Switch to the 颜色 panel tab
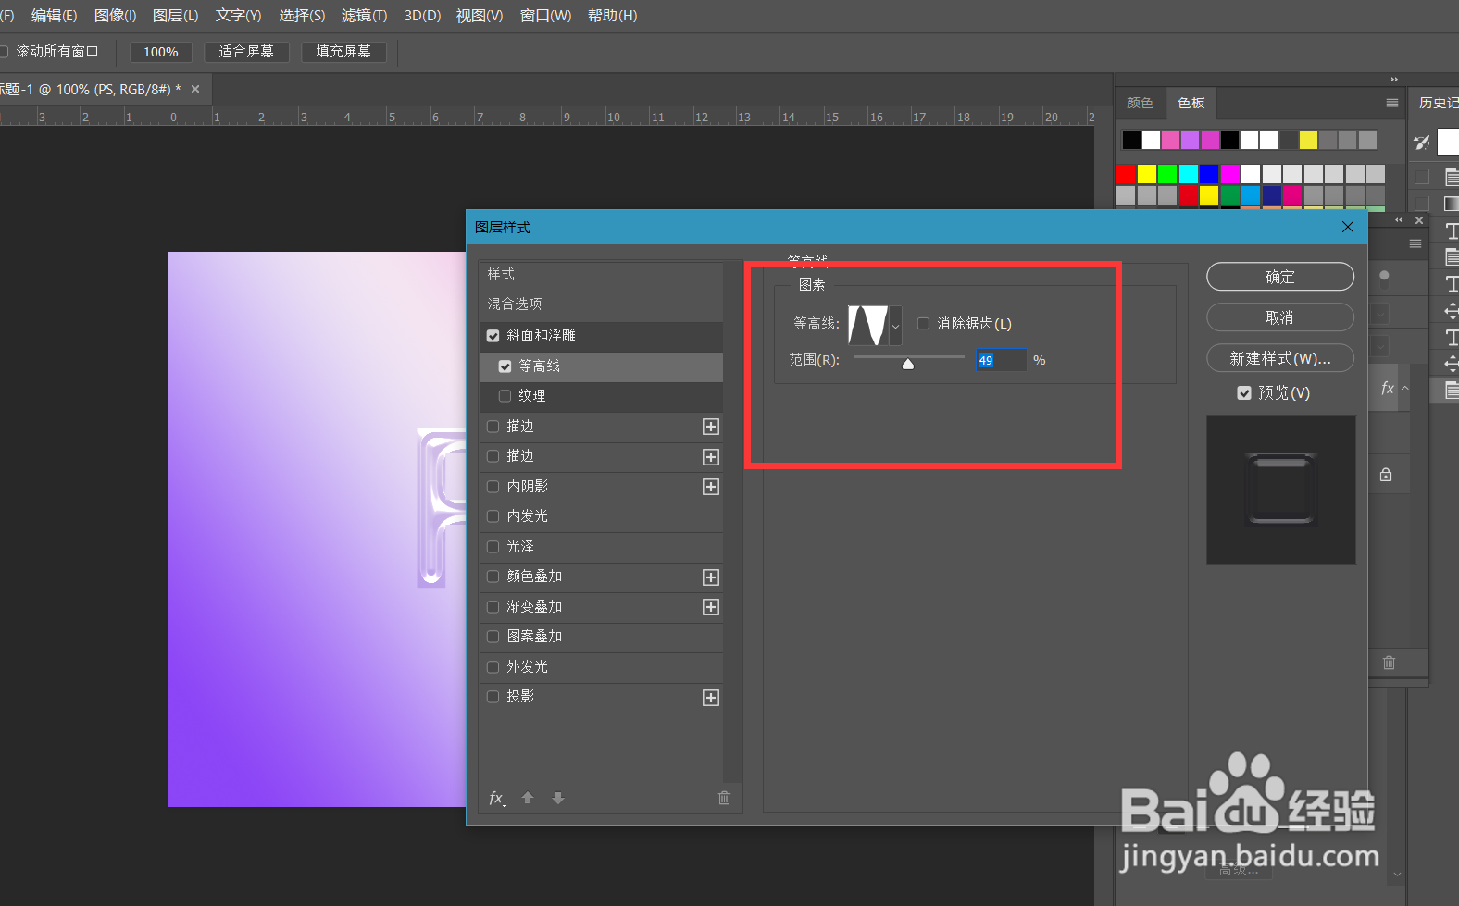1459x906 pixels. click(1140, 103)
